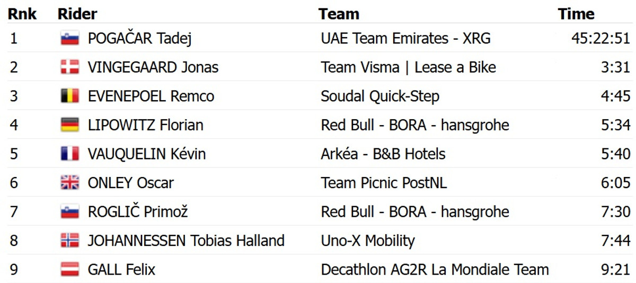Click the Danish flag next to Vingegaard
The width and height of the screenshot is (636, 283).
tap(70, 67)
